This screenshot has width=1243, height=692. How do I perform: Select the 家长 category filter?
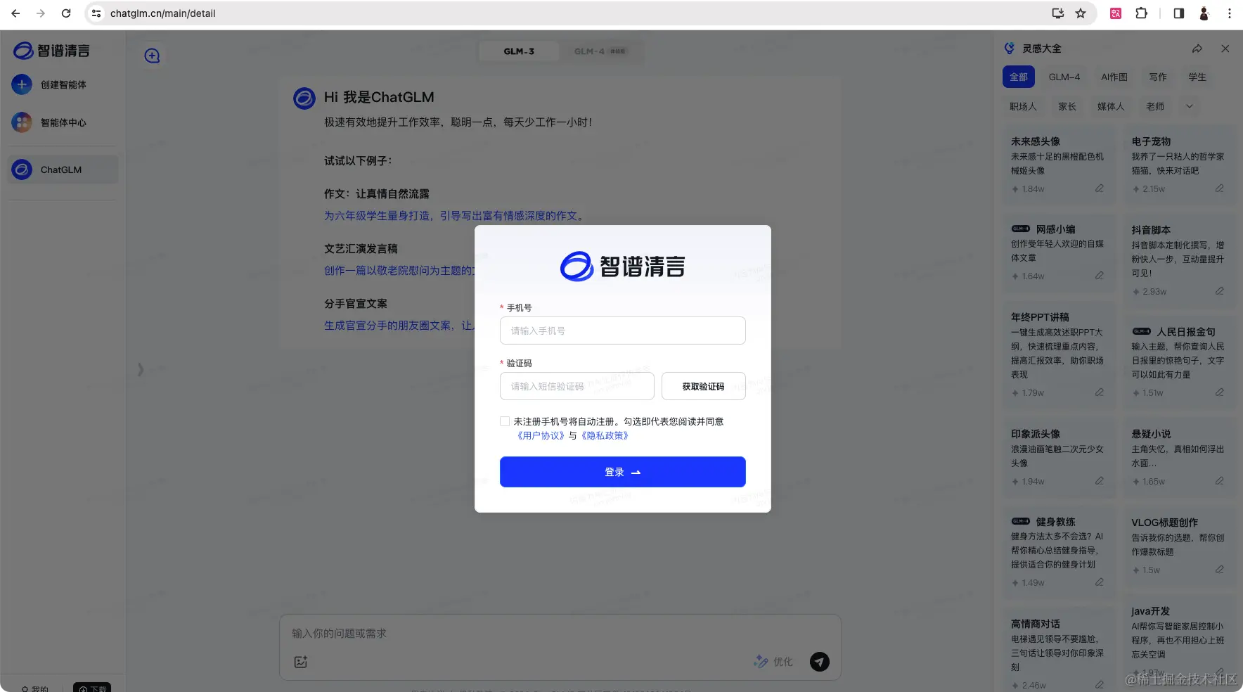coord(1067,107)
